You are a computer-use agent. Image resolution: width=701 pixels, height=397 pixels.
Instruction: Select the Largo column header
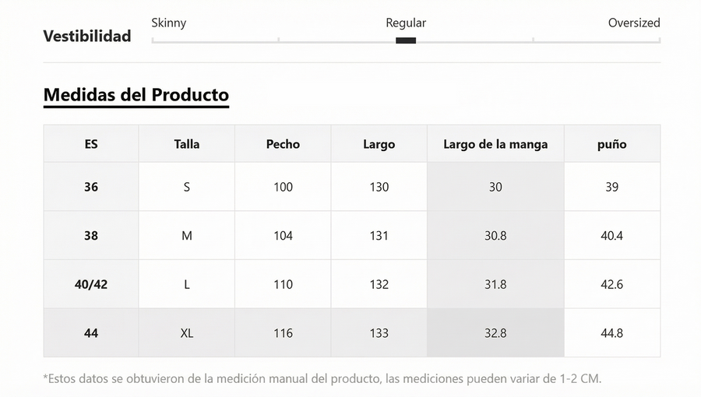(379, 144)
